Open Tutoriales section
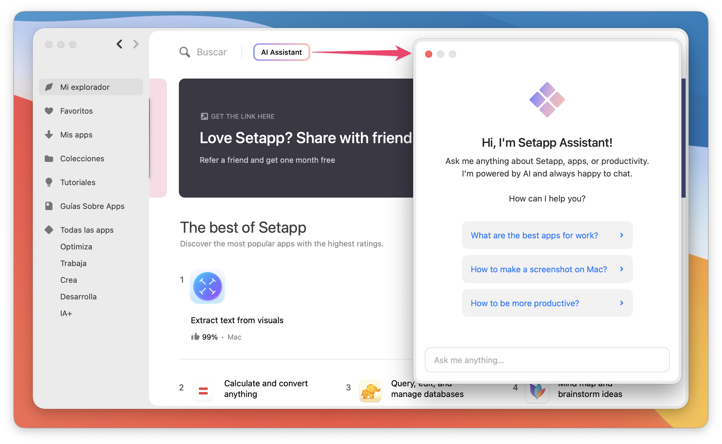722x444 pixels. [91, 182]
